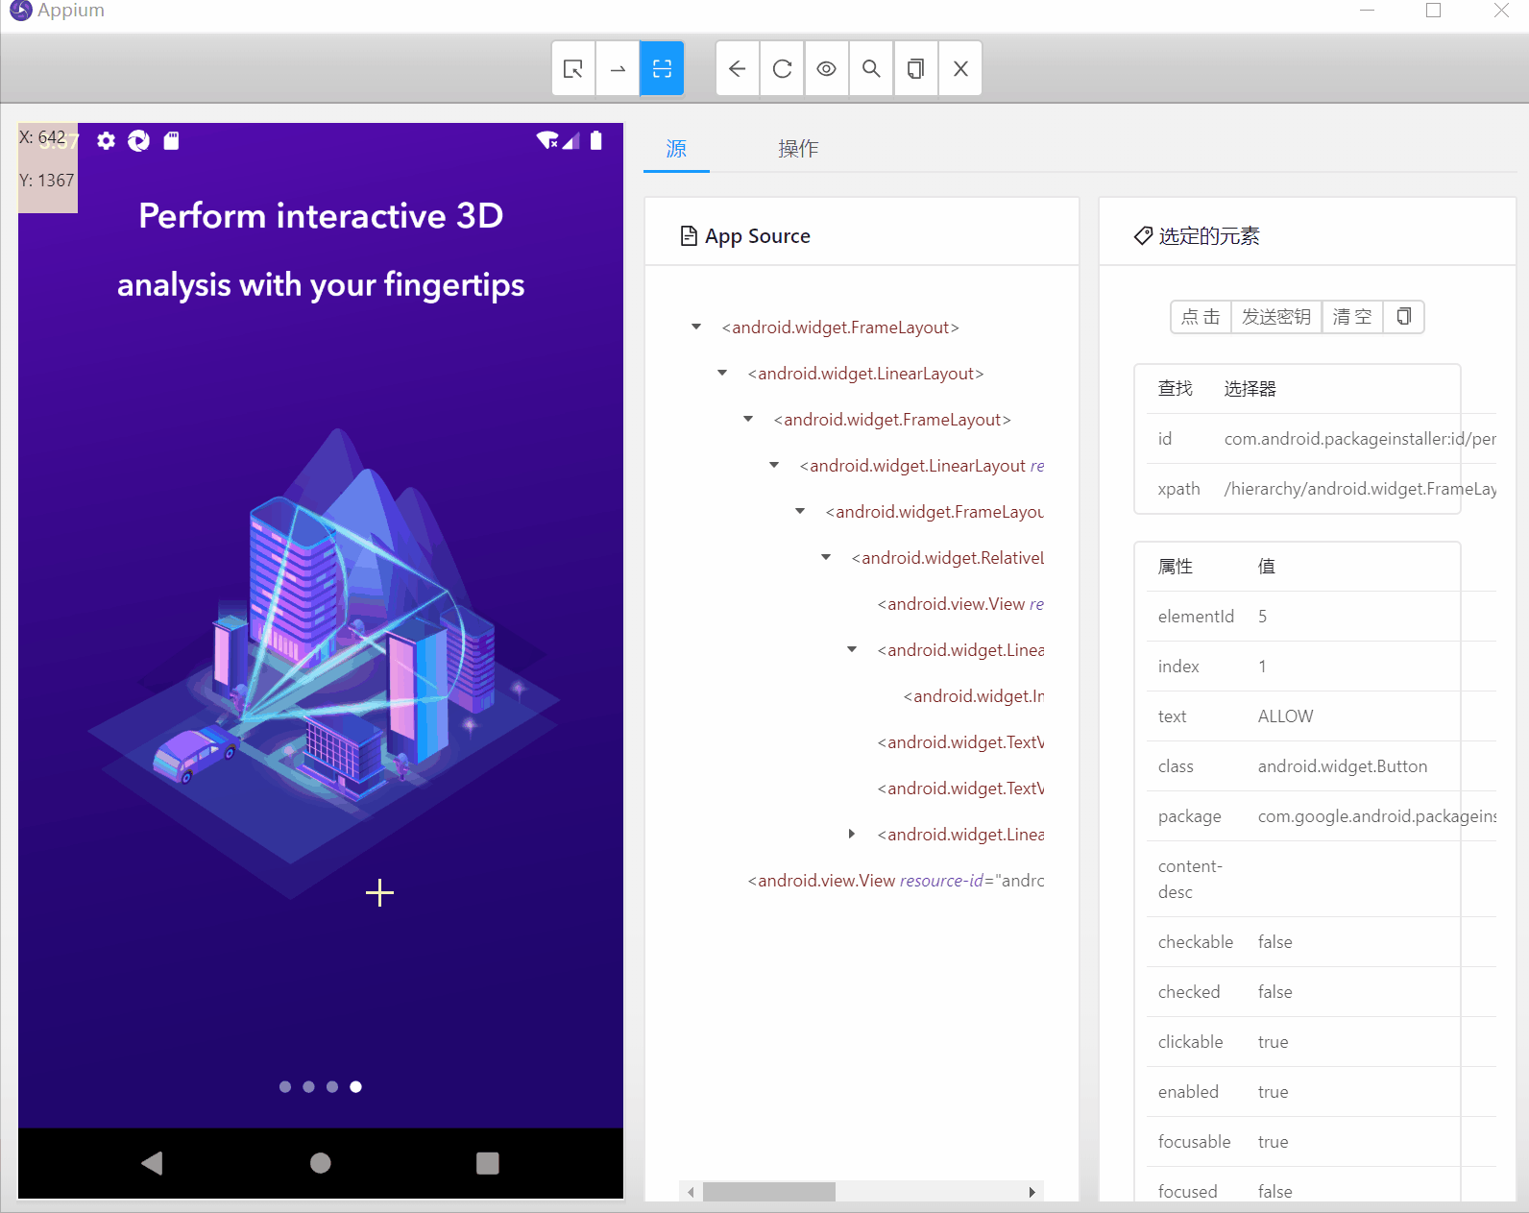Collapse the first android.widget.LinearLayout node
The width and height of the screenshot is (1529, 1213).
(x=722, y=374)
